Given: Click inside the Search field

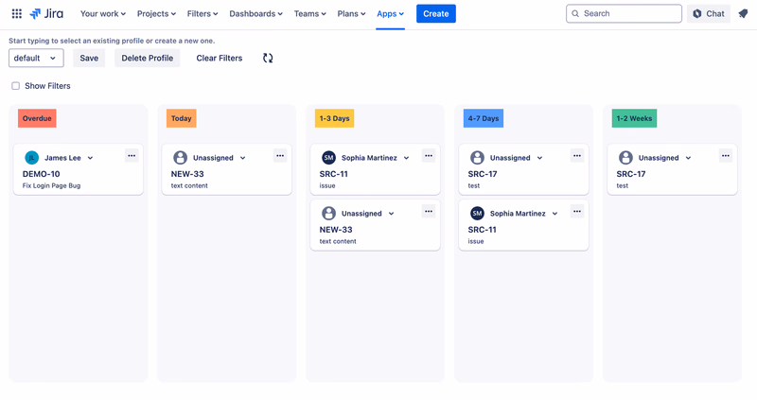Looking at the screenshot, I should (624, 13).
